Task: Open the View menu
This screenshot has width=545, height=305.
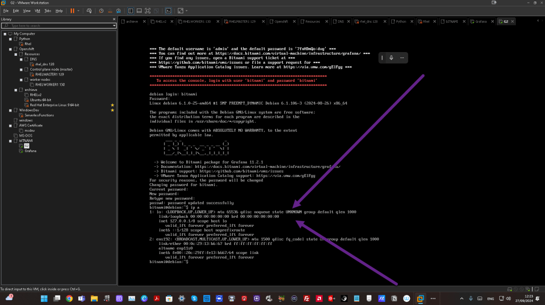Action: pos(27,11)
